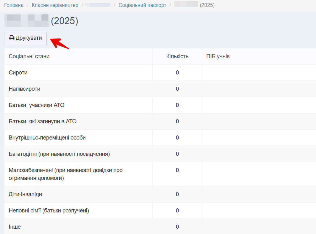Go to Головна breadcrumb link
This screenshot has width=316, height=234.
(x=14, y=5)
